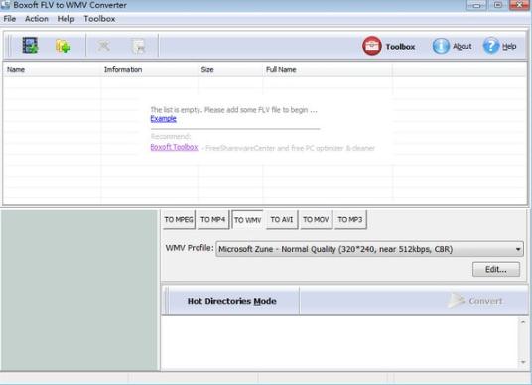Screen dimensions: 532x385
Task: Click the Toolbox label in the toolbar
Action: [x=400, y=47]
